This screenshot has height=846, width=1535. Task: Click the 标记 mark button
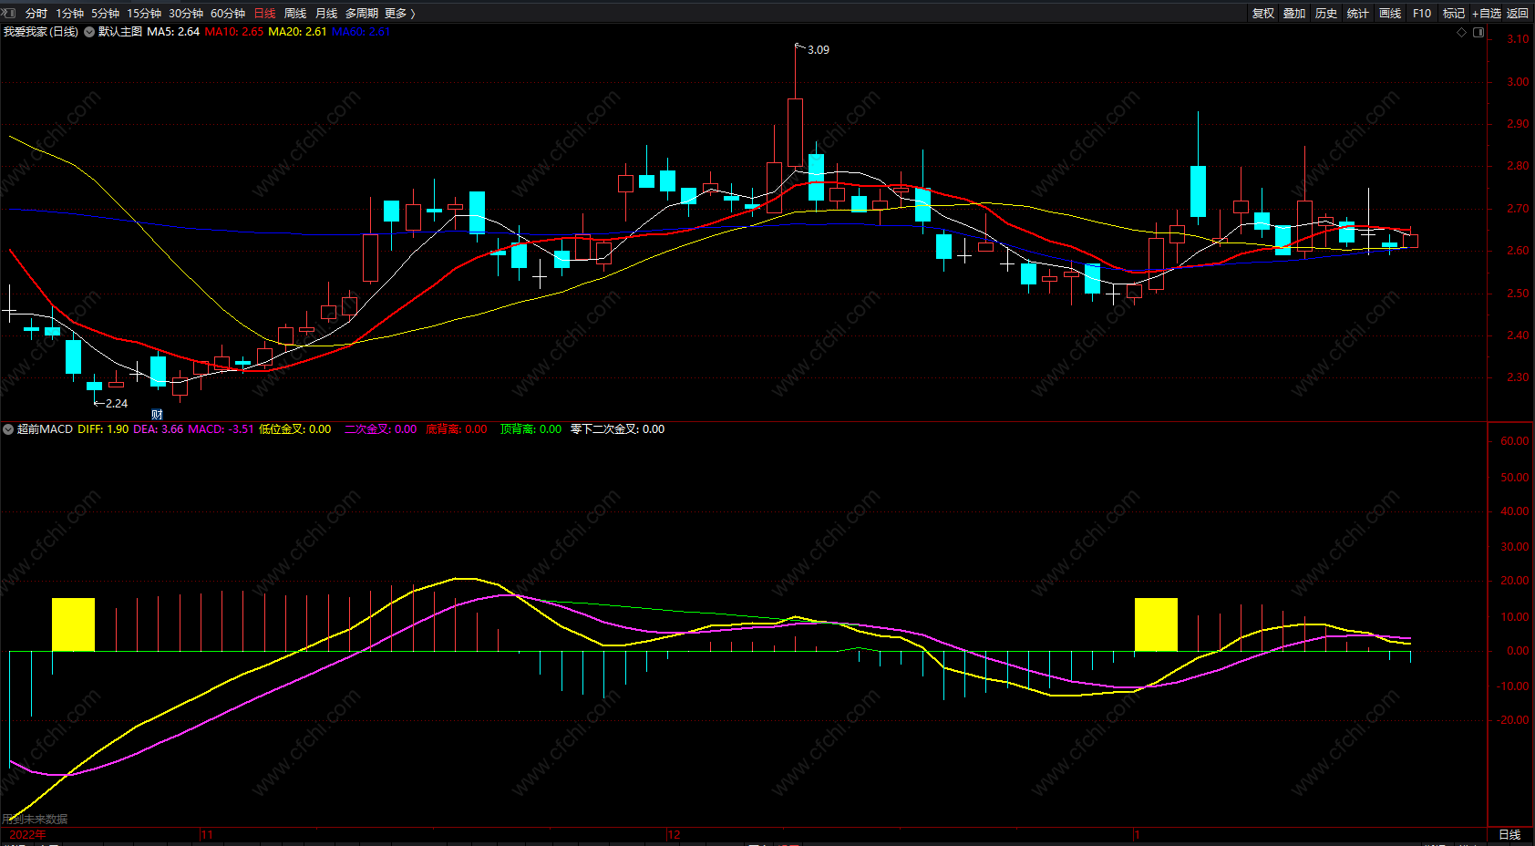[x=1454, y=13]
